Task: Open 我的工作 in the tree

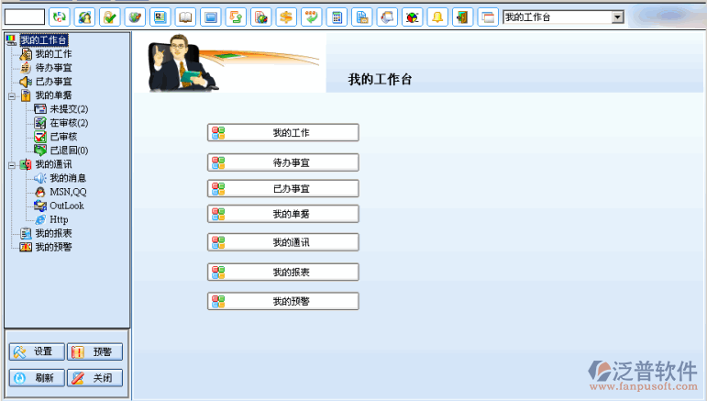Action: [x=53, y=54]
